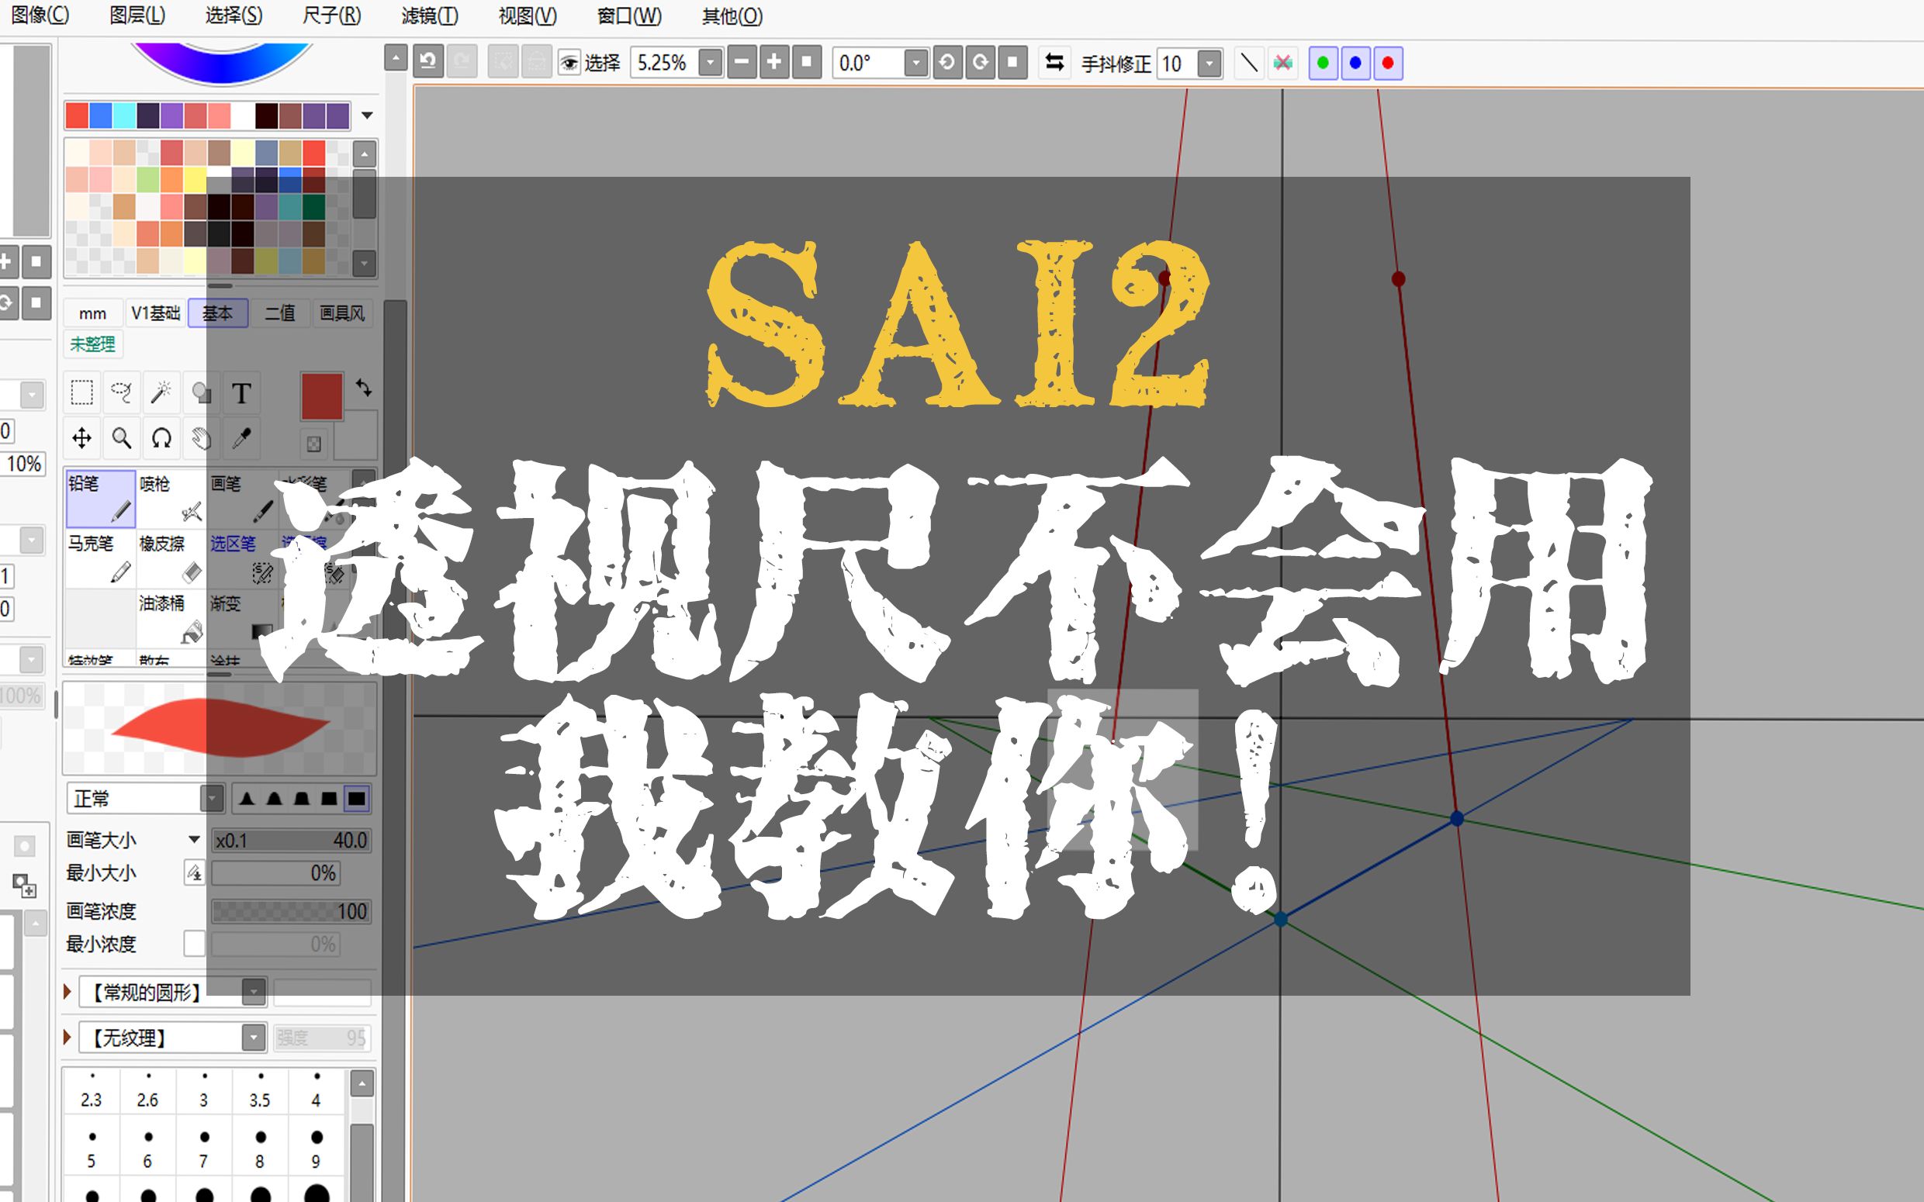Open the 【无纹理】 texture dropdown list
This screenshot has height=1202, width=1924.
tap(254, 1038)
